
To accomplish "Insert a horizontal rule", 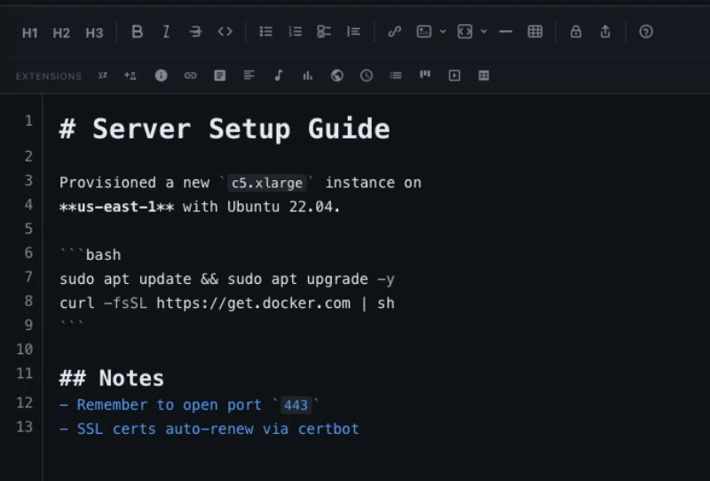I will point(505,32).
